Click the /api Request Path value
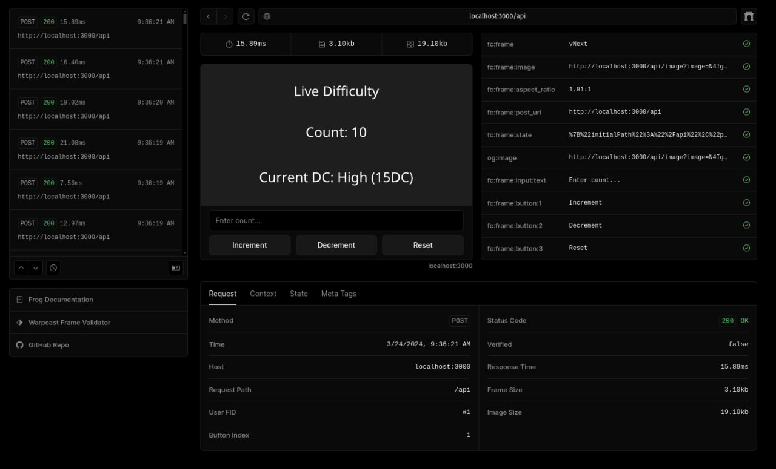 463,390
